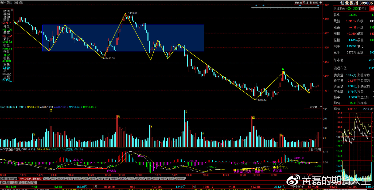Click the first yellow star golden-cross marker
The image size is (374, 190).
235,170
